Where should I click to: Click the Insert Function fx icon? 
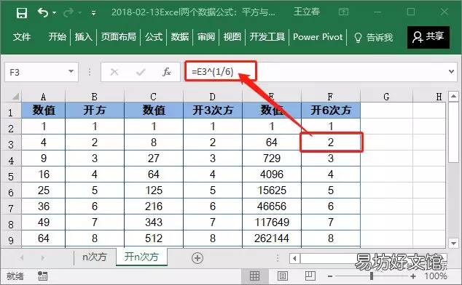coord(166,72)
